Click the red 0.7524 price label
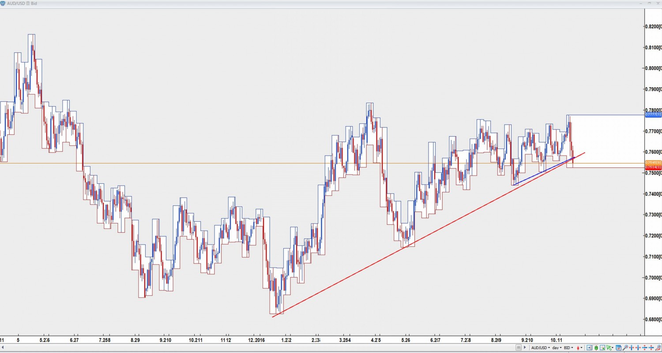662x353 pixels. [653, 167]
